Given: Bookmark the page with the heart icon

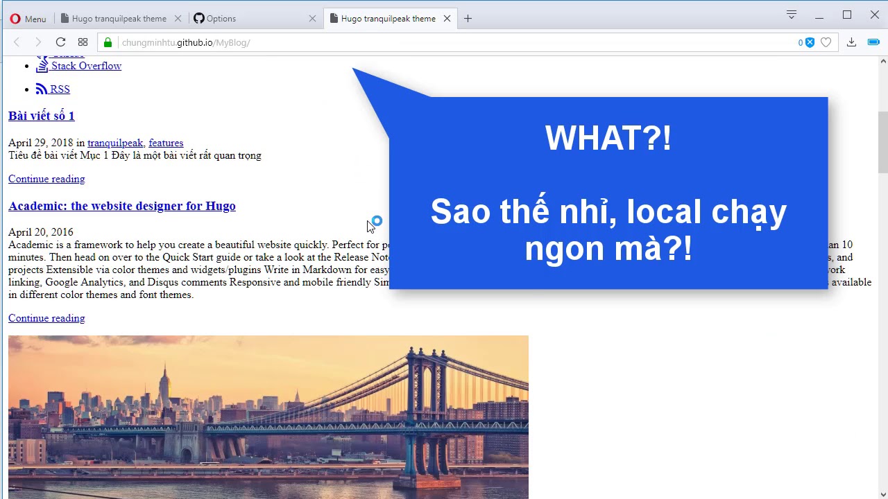Looking at the screenshot, I should coord(826,42).
